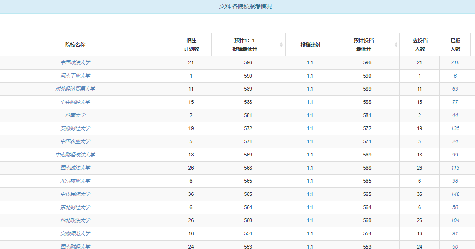Open the 中国农业大学 link

click(76, 141)
